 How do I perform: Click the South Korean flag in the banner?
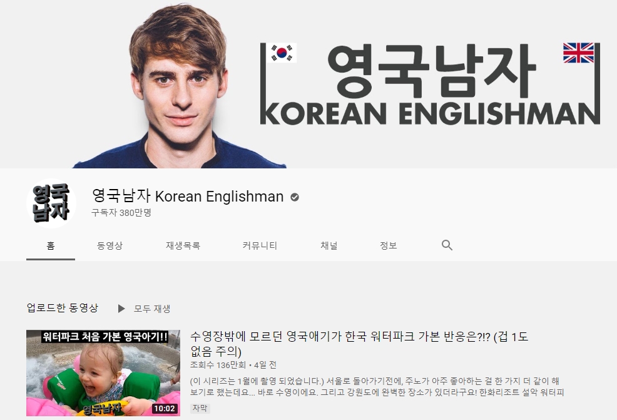tap(282, 53)
